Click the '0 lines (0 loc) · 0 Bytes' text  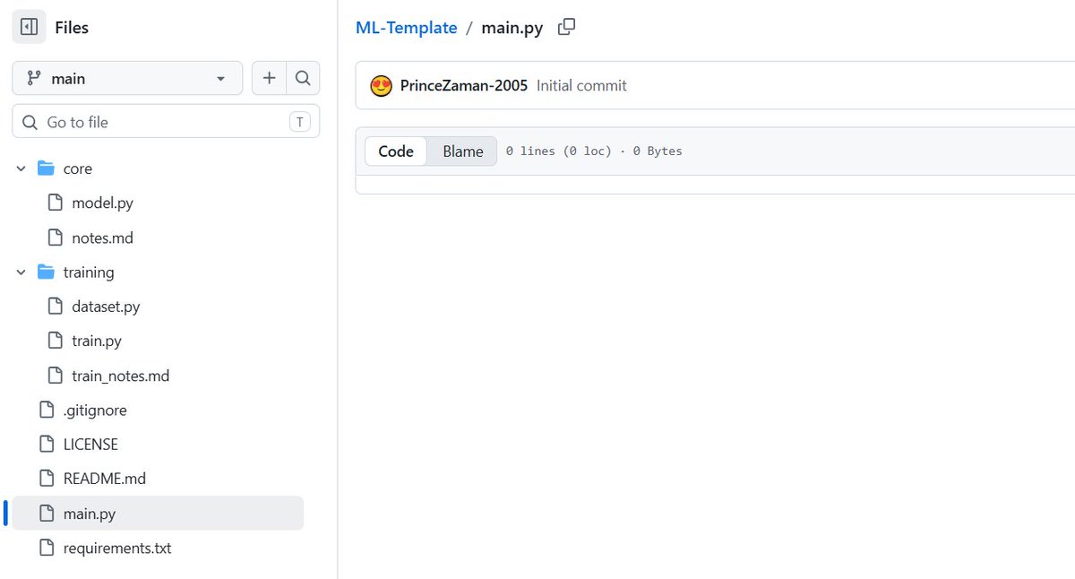pyautogui.click(x=594, y=151)
